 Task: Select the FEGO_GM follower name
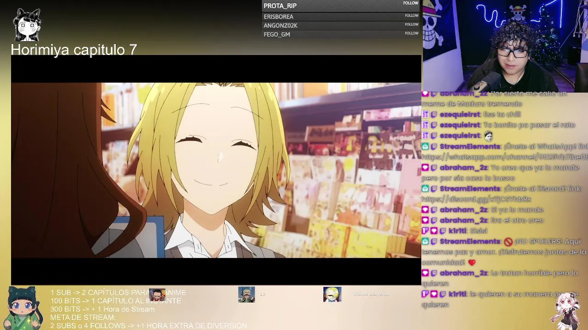tap(277, 34)
